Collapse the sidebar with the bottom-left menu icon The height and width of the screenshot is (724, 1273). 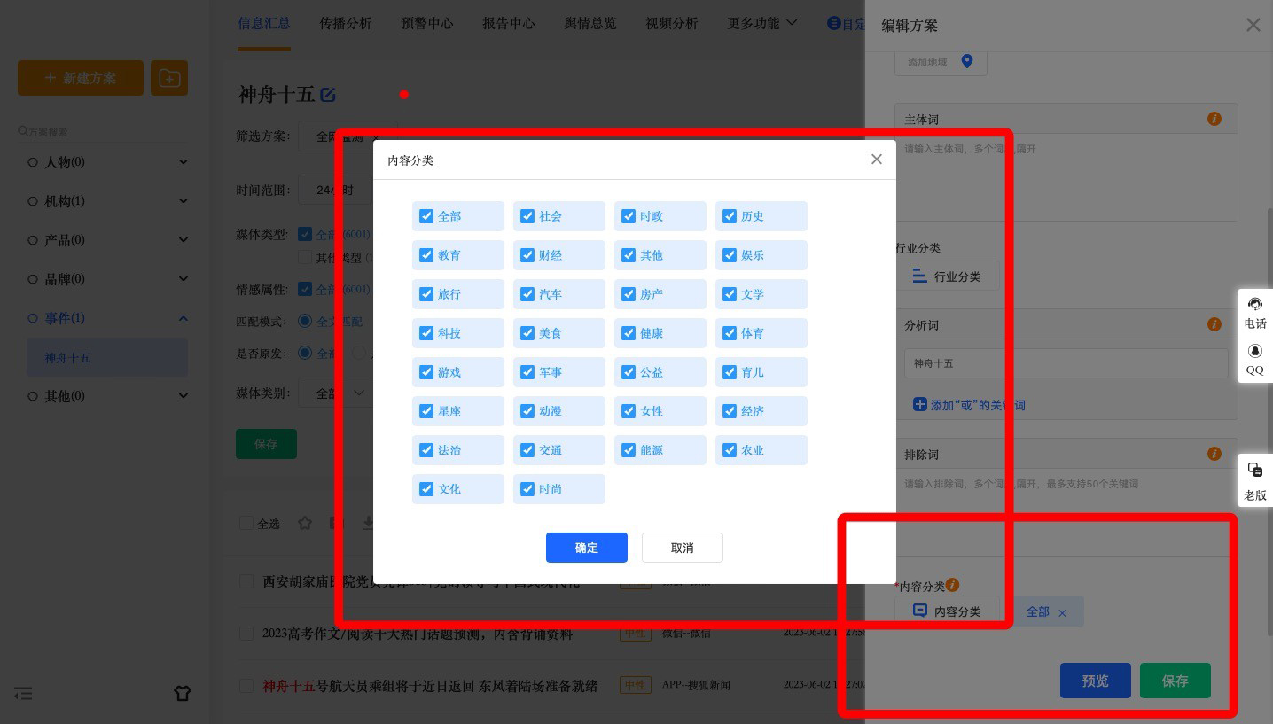point(24,694)
